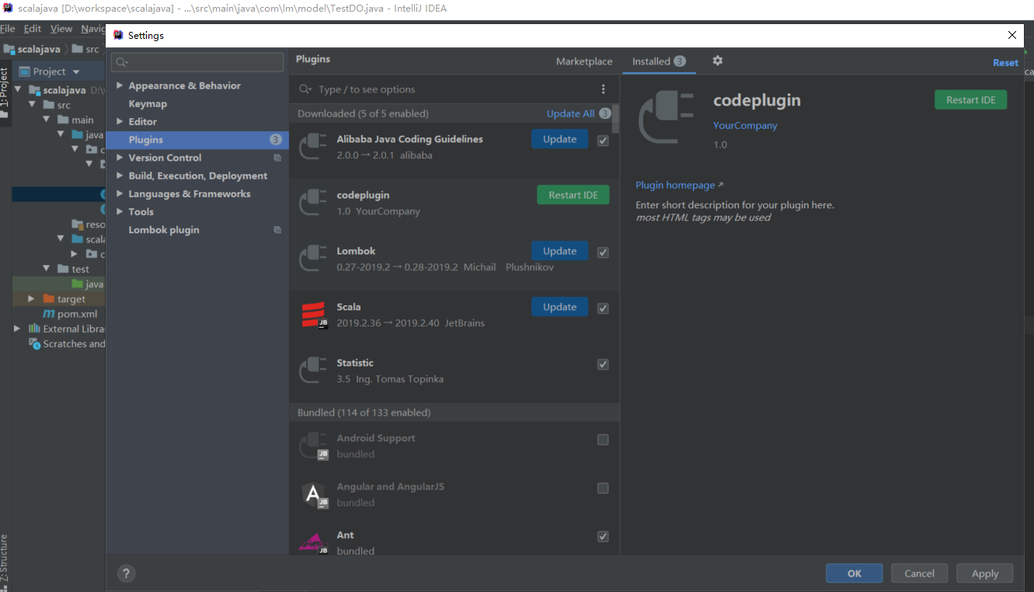Image resolution: width=1034 pixels, height=592 pixels.
Task: Expand Version Control settings node
Action: [120, 158]
